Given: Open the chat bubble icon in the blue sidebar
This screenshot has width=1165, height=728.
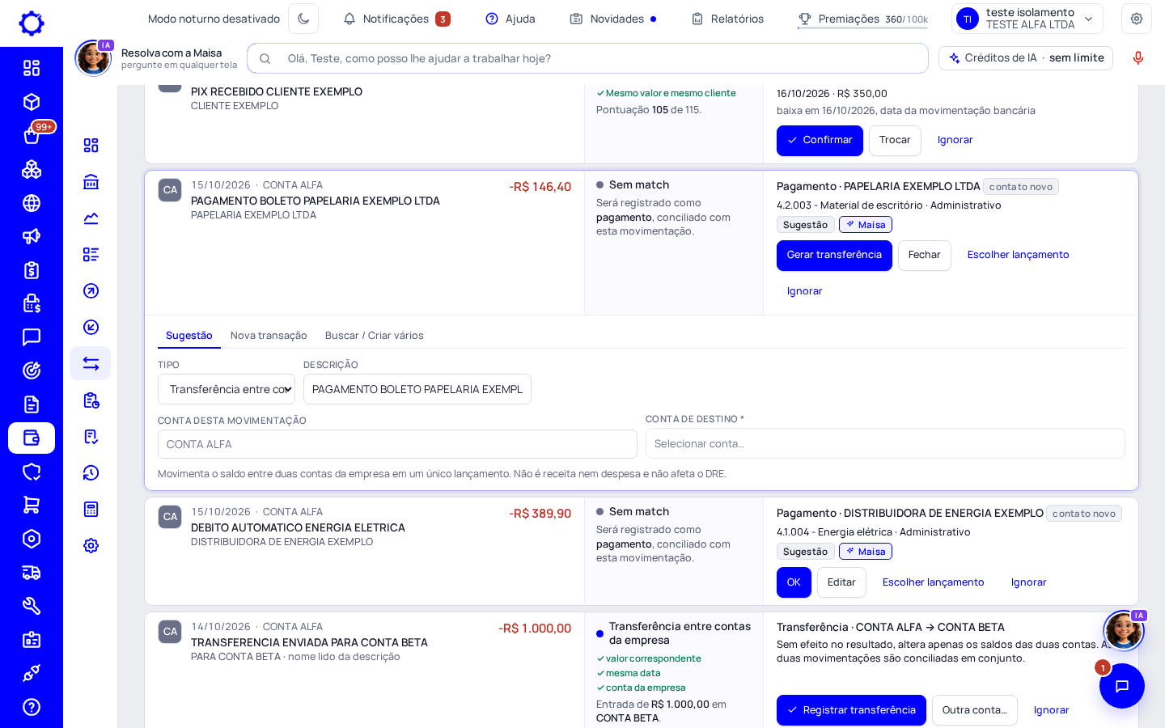Looking at the screenshot, I should coord(32,337).
